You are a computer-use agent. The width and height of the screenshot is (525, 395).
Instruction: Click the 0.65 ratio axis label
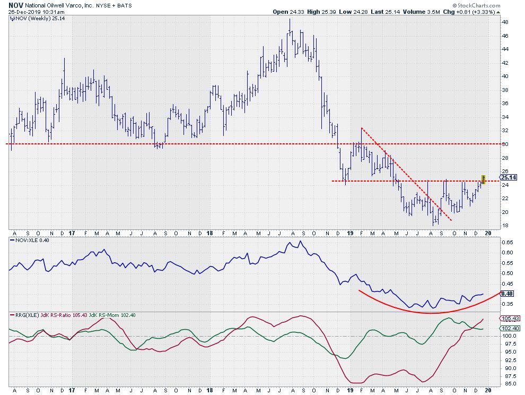click(x=507, y=243)
